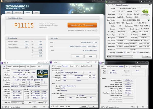Viewport: 153px width, 109px height.
Task: Click View Result at 3DMark.com button
Action: [x=82, y=25]
